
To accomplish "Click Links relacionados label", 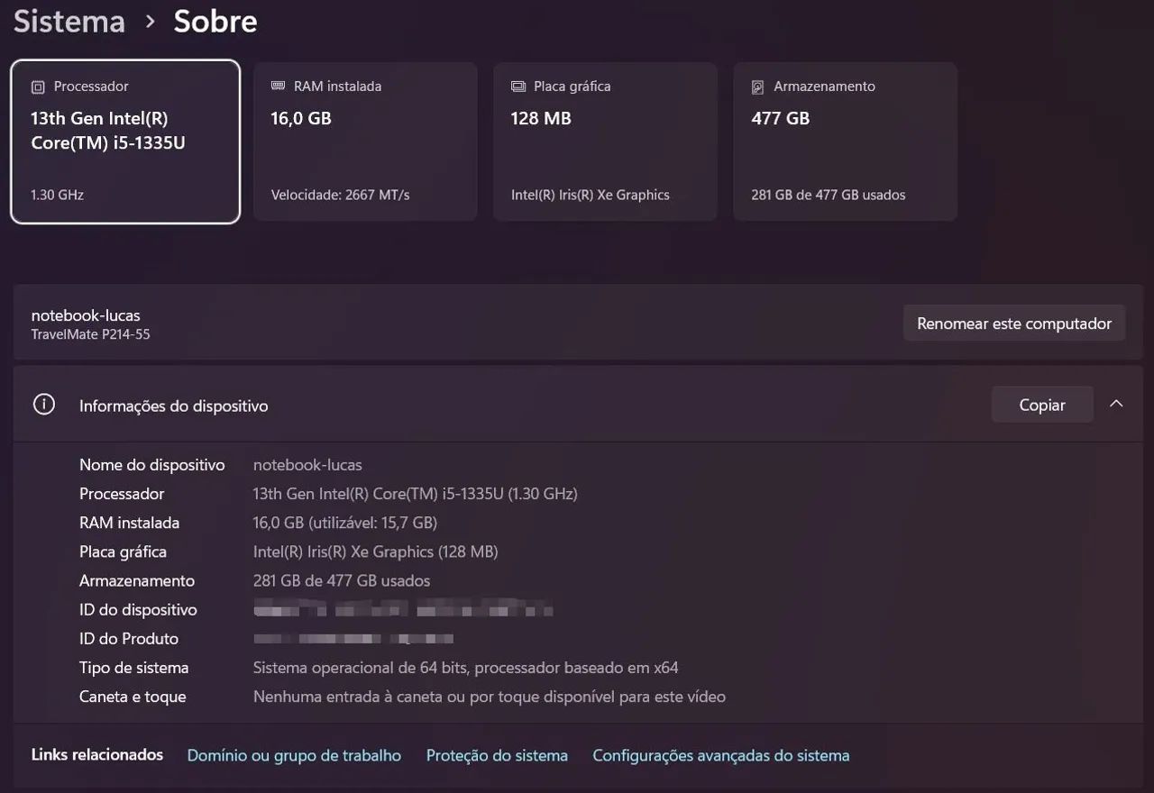I will [97, 754].
